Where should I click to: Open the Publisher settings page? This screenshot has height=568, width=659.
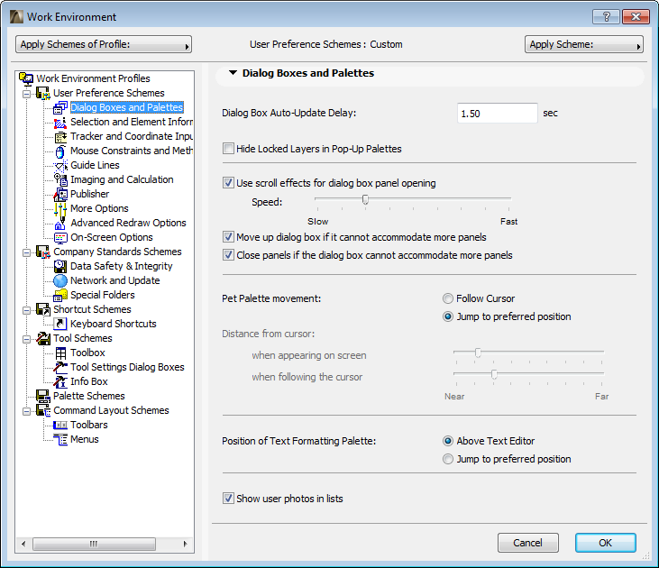[x=89, y=194]
